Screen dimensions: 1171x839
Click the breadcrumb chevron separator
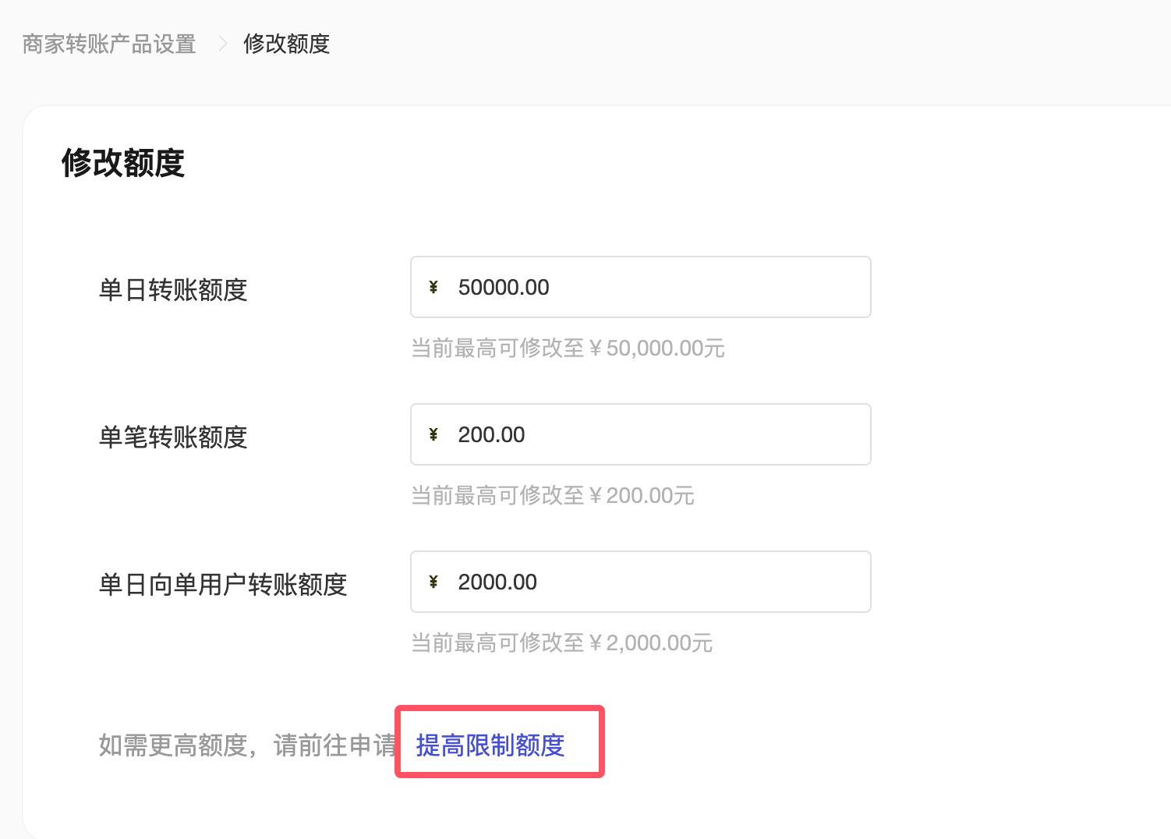click(x=222, y=44)
